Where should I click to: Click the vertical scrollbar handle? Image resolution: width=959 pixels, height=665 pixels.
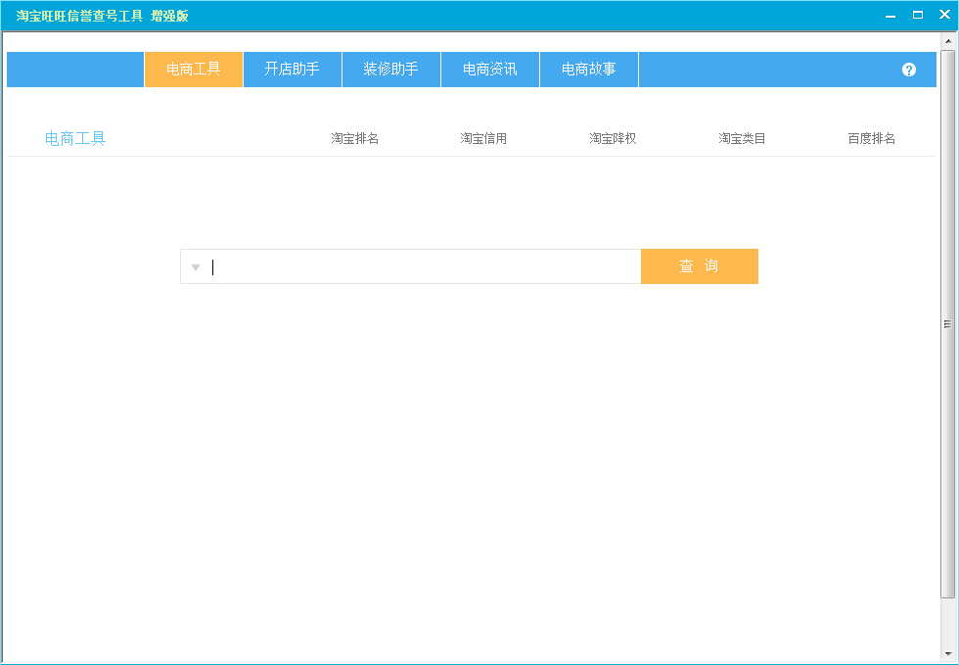point(945,323)
